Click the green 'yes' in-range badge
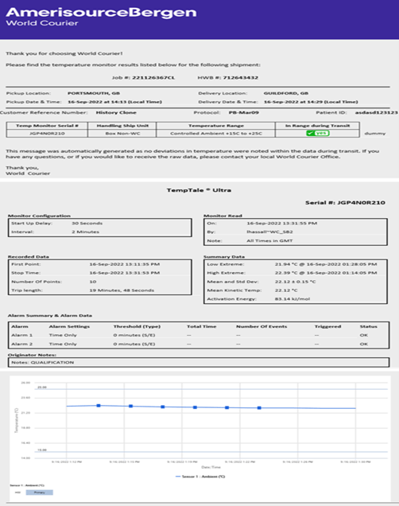The height and width of the screenshot is (506, 399). [x=317, y=133]
